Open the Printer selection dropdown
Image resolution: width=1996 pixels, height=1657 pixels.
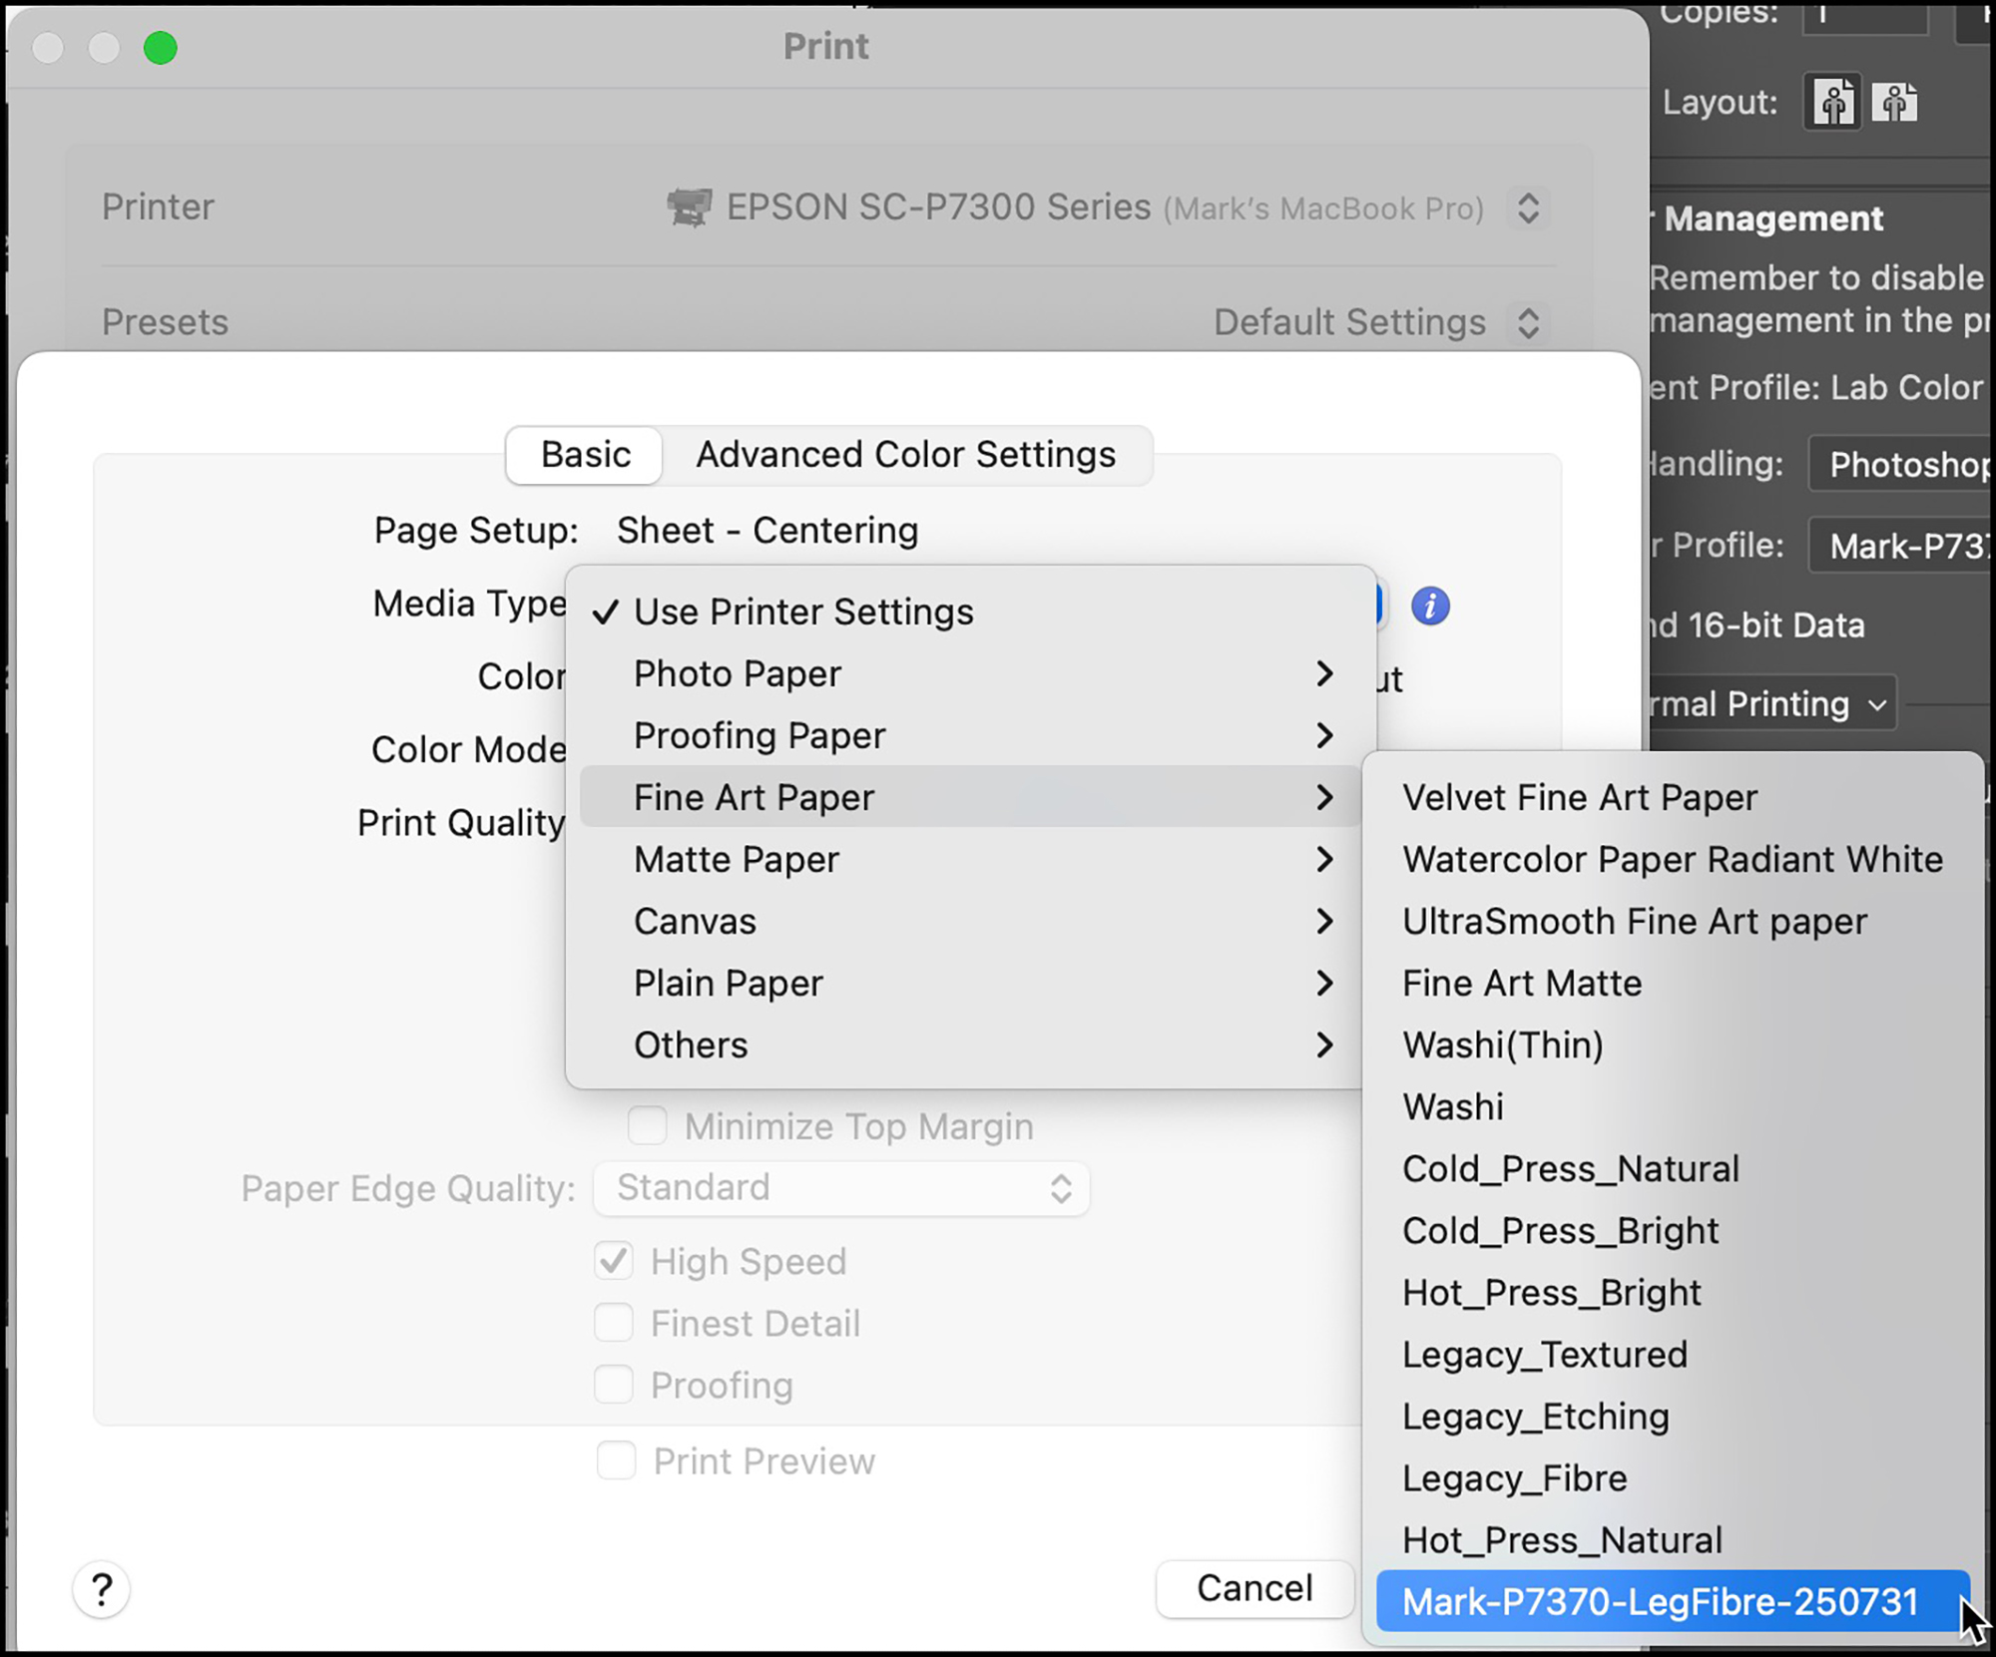[1528, 207]
